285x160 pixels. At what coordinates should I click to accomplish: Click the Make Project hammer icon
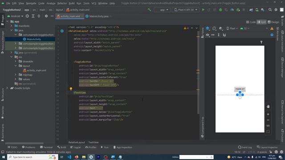pyautogui.click(x=149, y=10)
